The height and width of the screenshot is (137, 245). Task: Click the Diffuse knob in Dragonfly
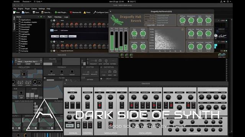click(183, 20)
